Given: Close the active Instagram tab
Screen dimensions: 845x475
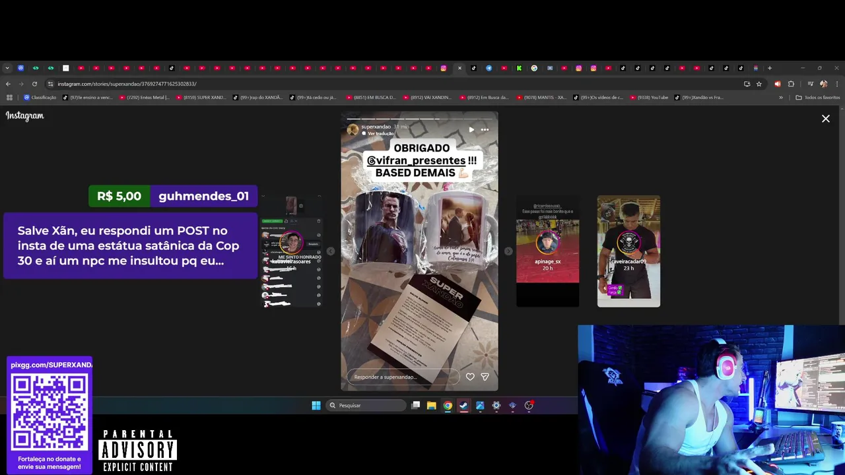Looking at the screenshot, I should (459, 68).
